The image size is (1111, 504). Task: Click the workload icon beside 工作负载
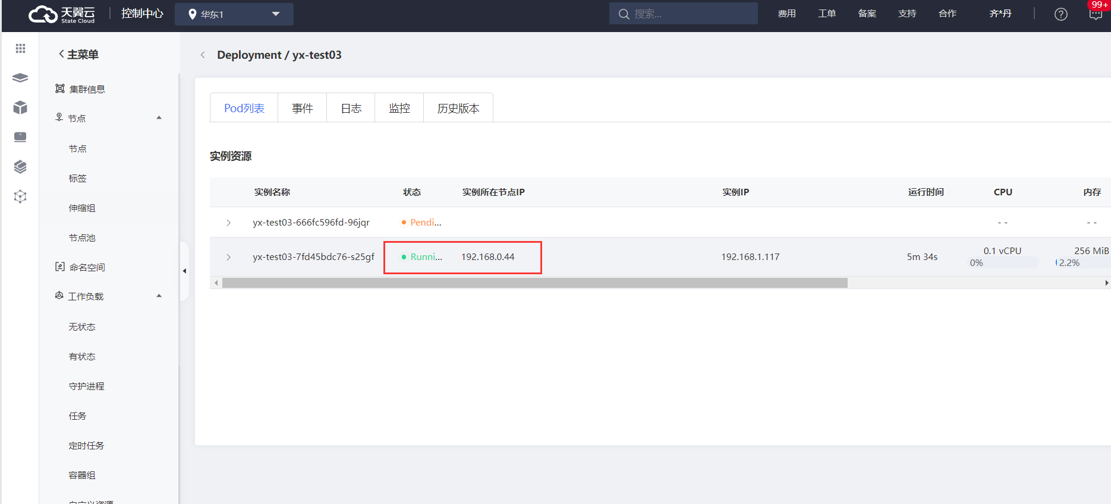click(59, 296)
